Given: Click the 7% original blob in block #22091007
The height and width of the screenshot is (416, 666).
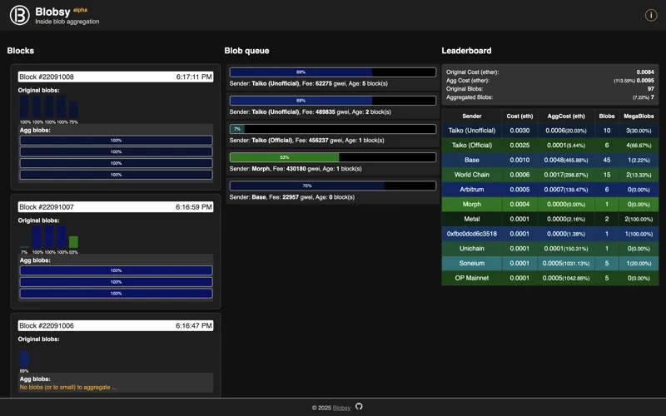Looking at the screenshot, I should pos(24,246).
